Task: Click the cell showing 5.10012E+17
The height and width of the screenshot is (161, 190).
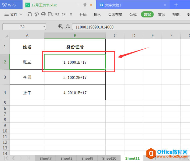Action: (75, 77)
